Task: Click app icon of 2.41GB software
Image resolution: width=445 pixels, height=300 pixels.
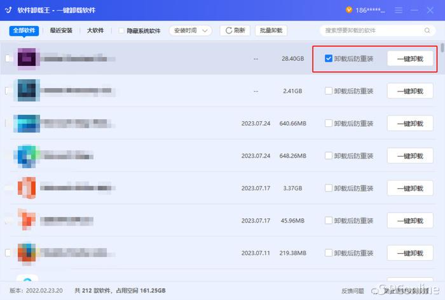Action: [x=27, y=91]
